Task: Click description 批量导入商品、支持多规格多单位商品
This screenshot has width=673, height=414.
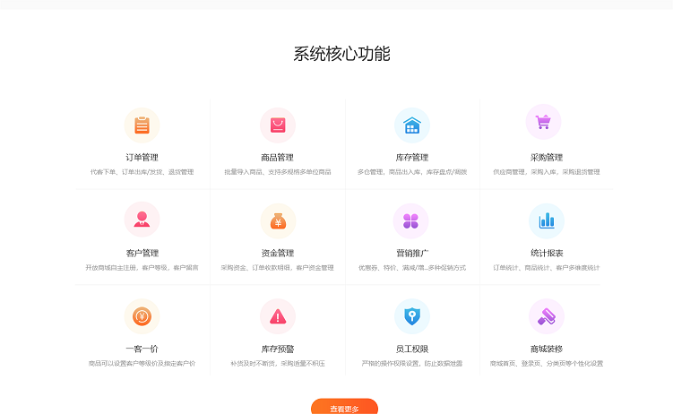Action: (x=278, y=172)
